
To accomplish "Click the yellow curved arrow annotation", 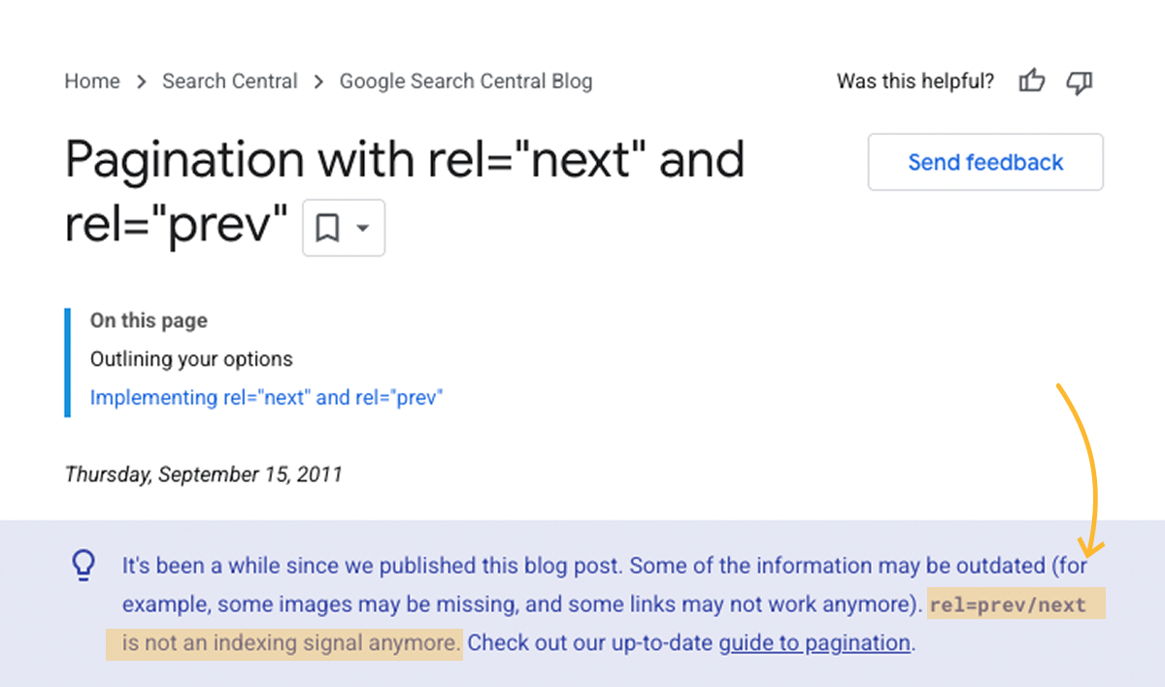I will click(x=1088, y=466).
